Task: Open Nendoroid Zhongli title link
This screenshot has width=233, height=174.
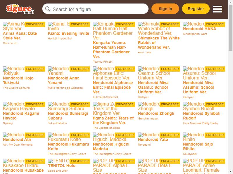Action: 156,113
